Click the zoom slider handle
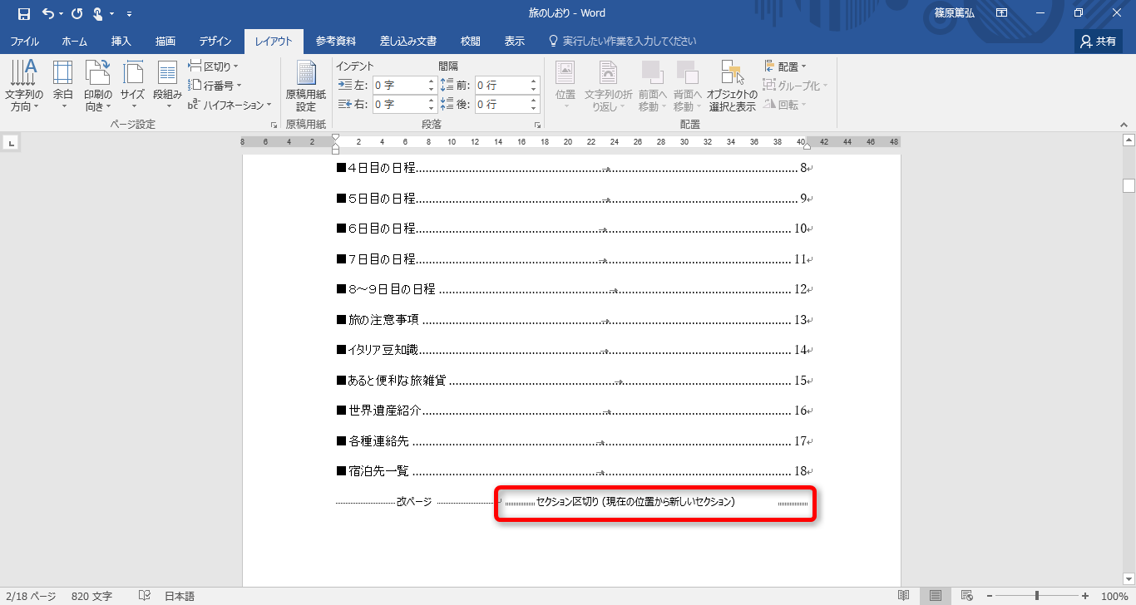 pyautogui.click(x=1037, y=596)
